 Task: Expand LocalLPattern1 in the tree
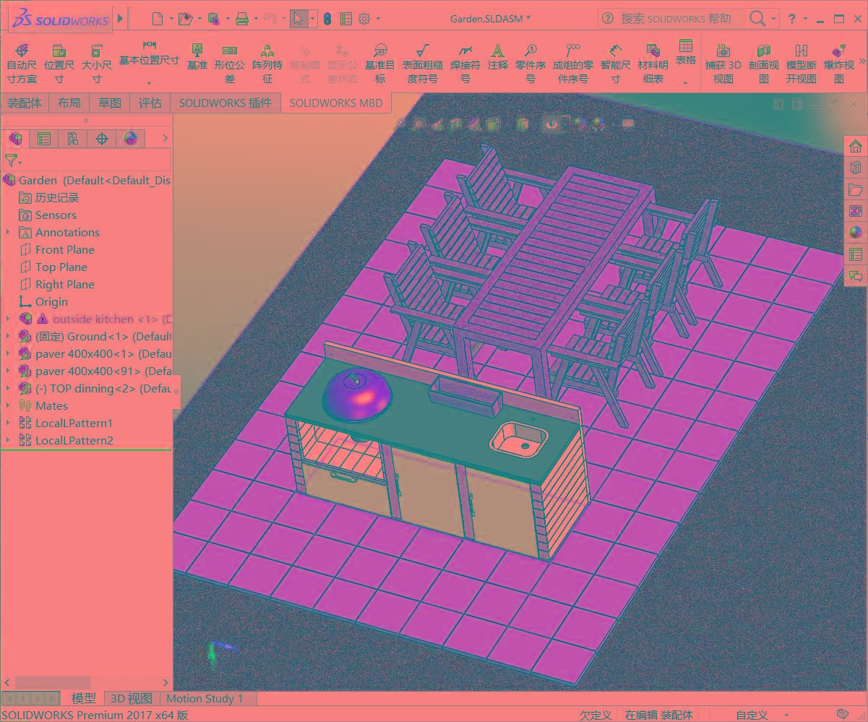[x=8, y=423]
